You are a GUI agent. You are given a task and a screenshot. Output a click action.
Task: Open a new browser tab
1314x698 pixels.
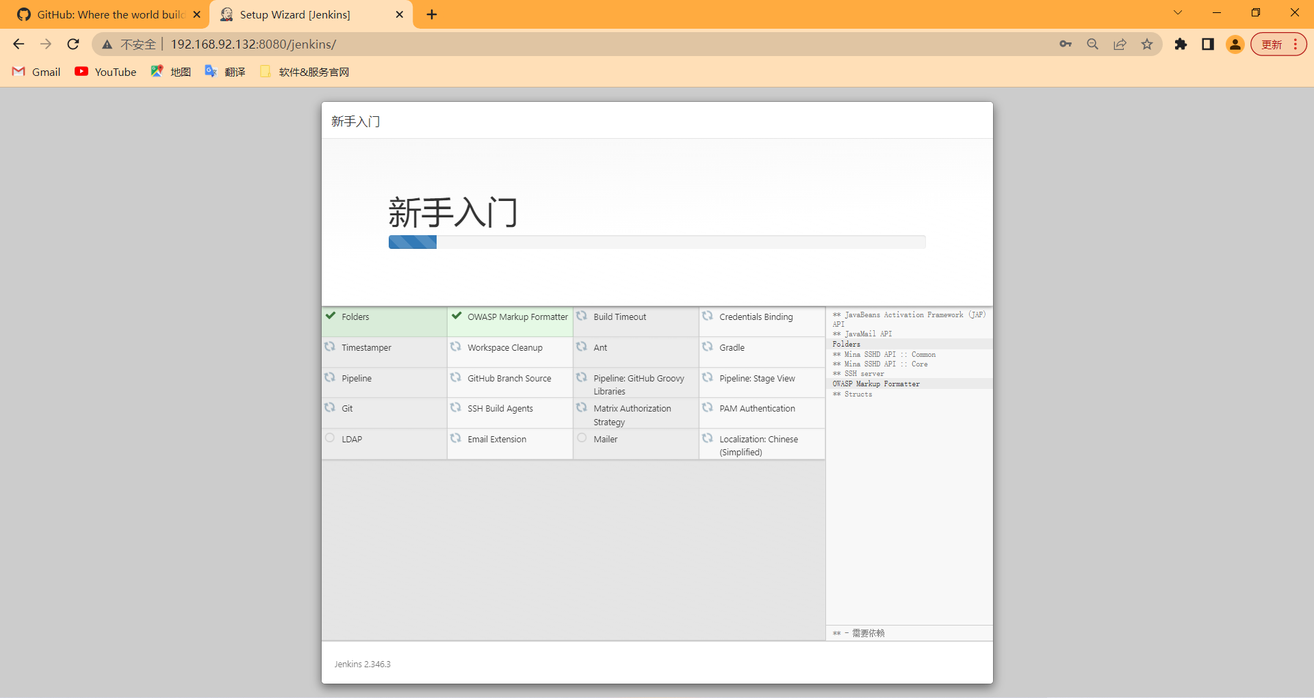[432, 14]
